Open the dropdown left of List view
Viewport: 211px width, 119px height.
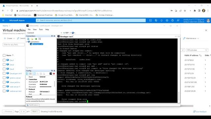tap(183, 50)
